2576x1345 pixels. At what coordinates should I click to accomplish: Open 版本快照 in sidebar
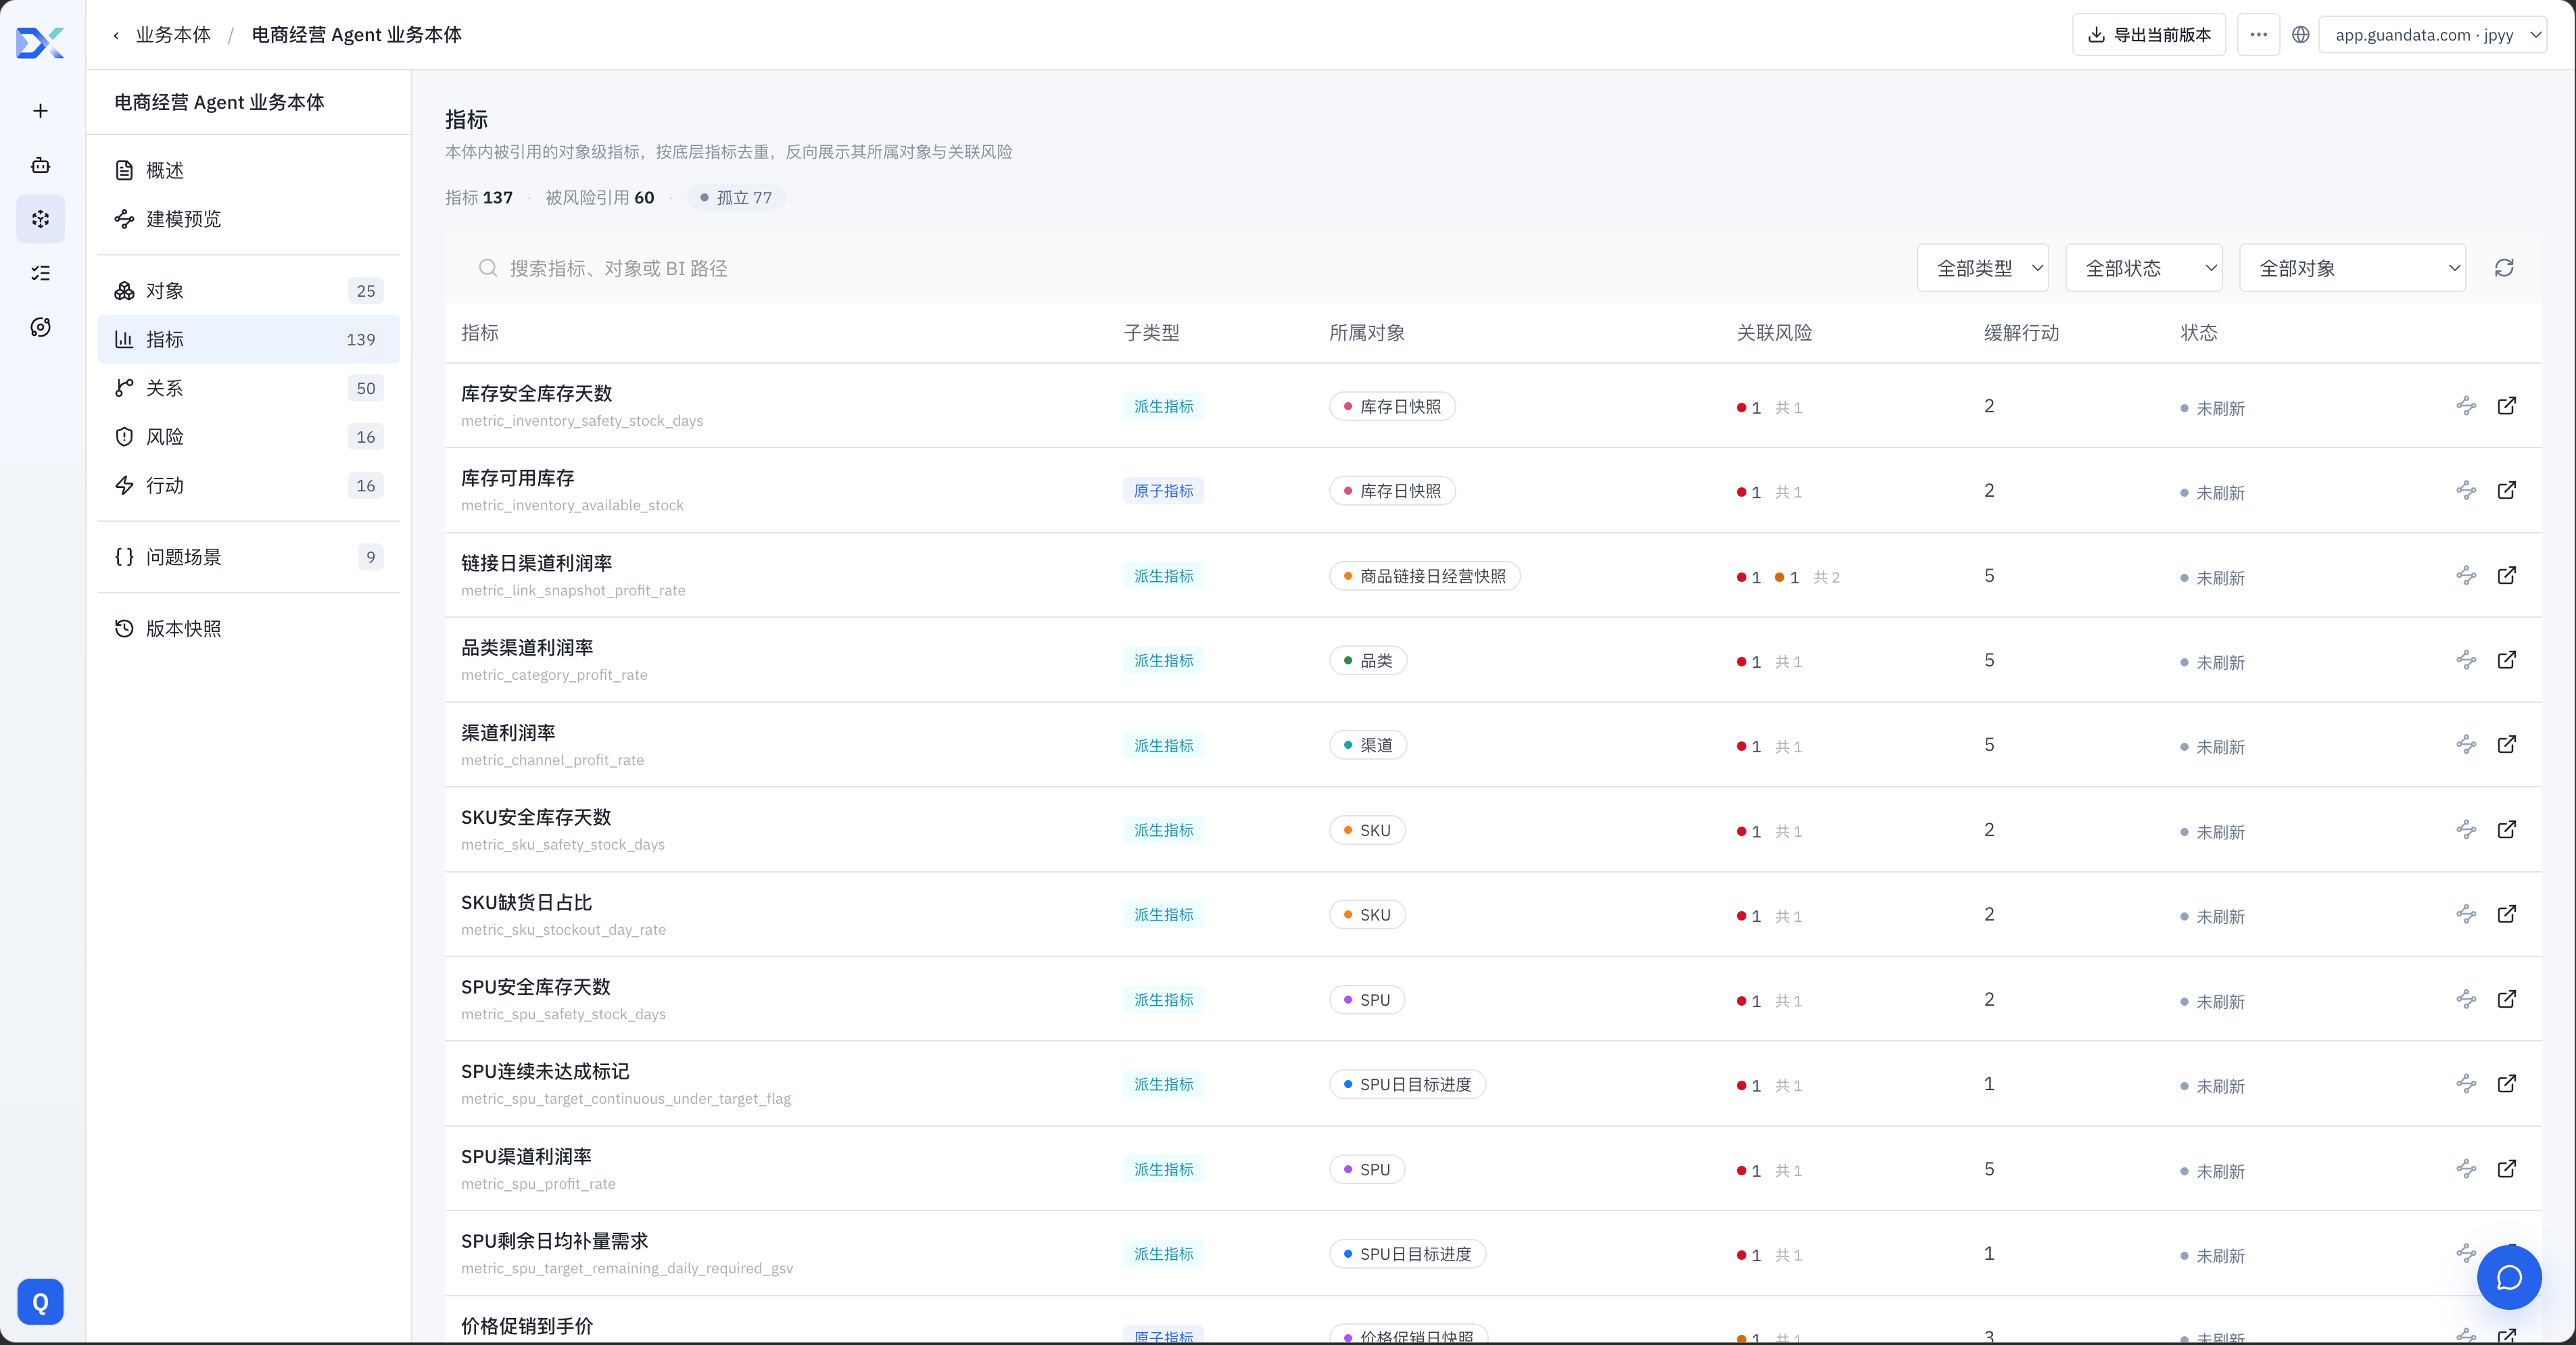[x=248, y=628]
